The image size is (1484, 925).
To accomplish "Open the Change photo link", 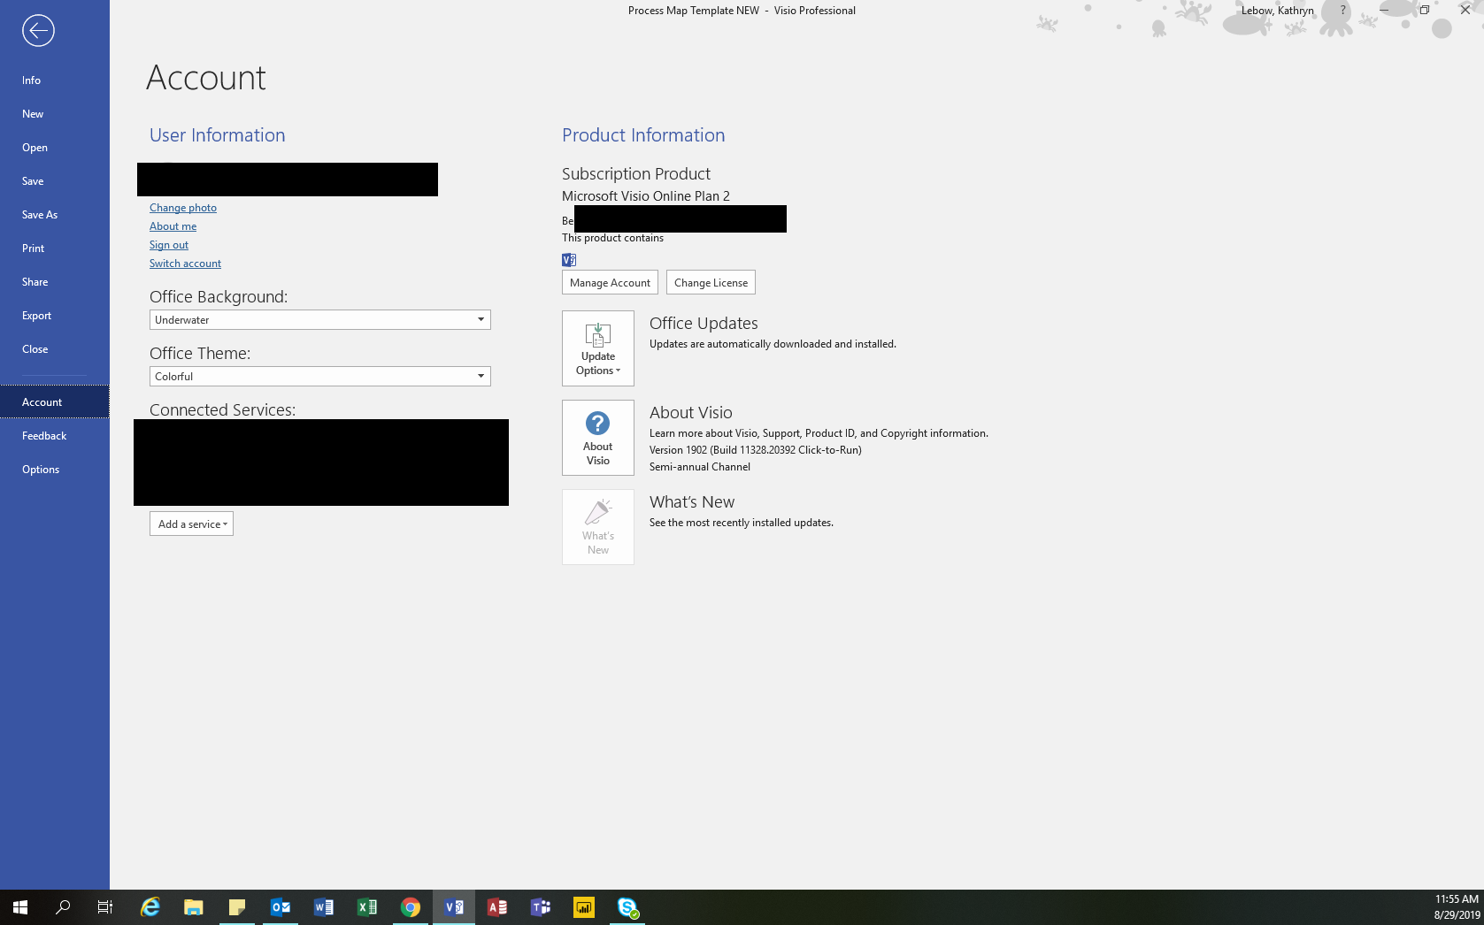I will coord(182,207).
